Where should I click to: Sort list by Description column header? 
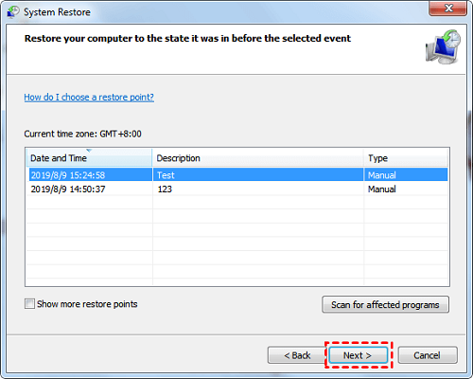(x=258, y=157)
